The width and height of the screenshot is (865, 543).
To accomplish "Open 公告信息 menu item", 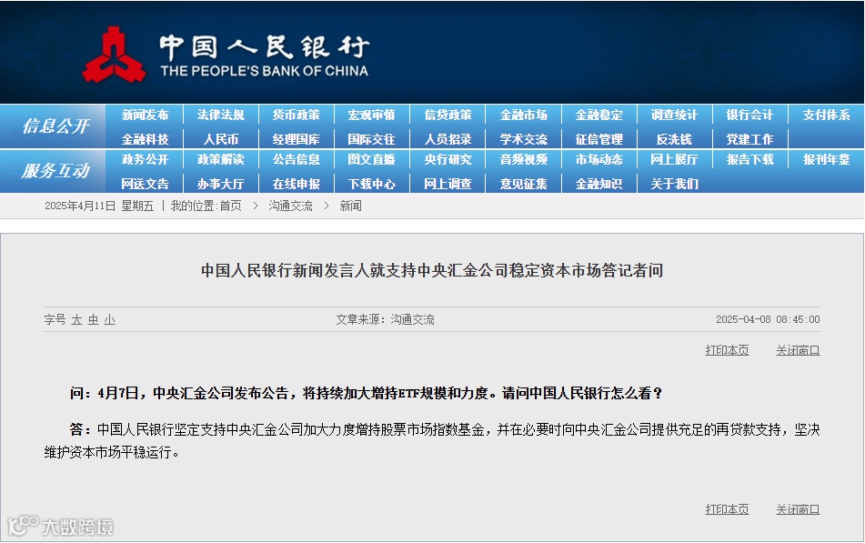I will point(297,159).
